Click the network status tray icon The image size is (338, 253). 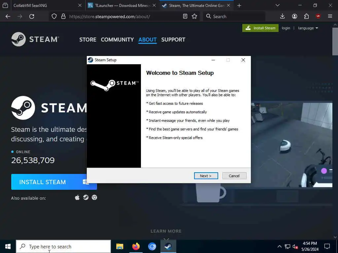(287, 246)
